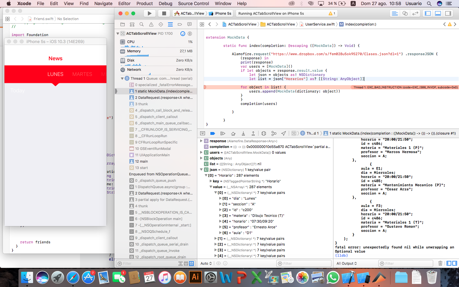Expand the response variable

(201, 141)
